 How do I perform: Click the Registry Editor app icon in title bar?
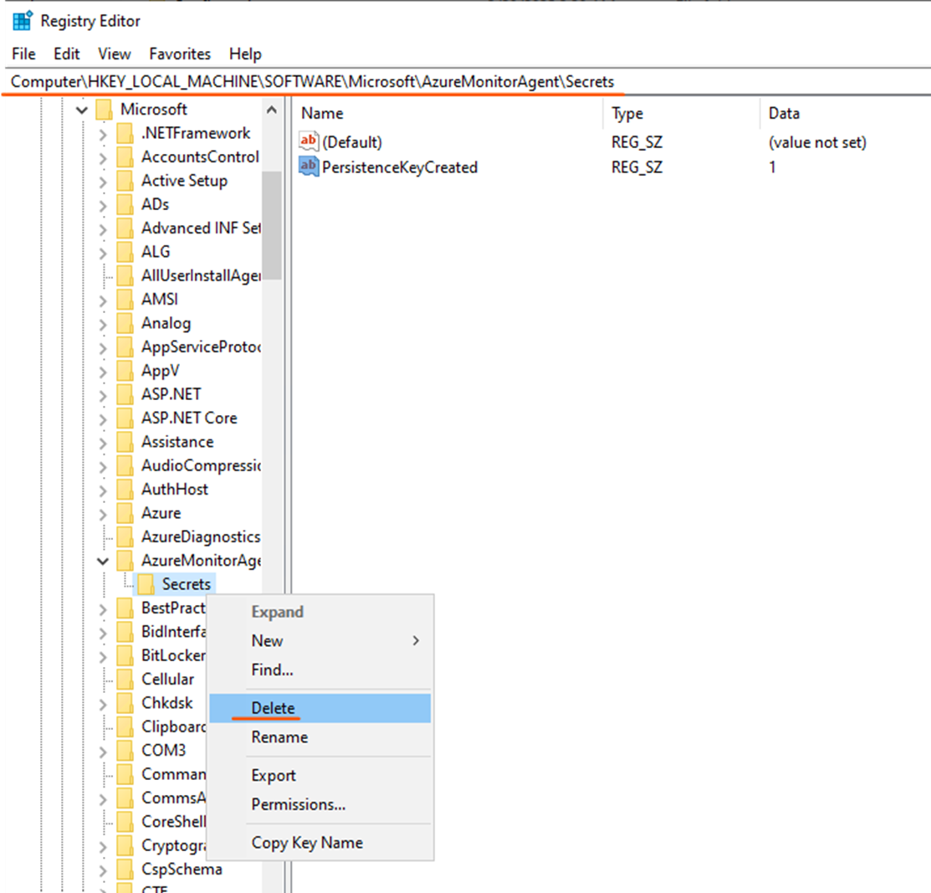click(22, 20)
